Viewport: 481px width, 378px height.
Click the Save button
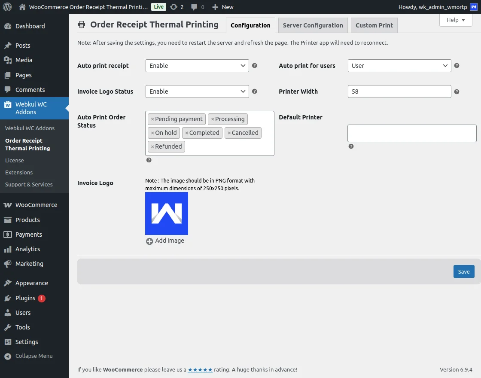click(x=463, y=271)
